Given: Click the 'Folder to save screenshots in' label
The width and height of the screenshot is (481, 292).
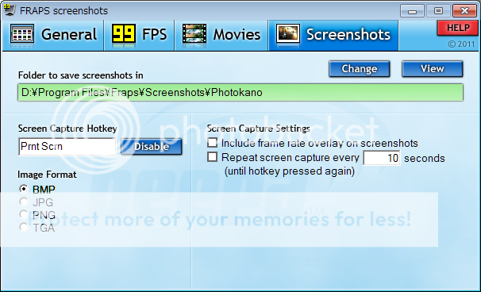Looking at the screenshot, I should tap(81, 75).
